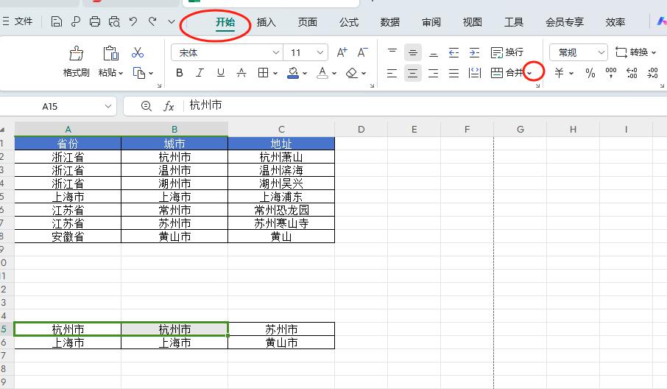Toggle Underline formatting
667x389 pixels.
[x=220, y=73]
